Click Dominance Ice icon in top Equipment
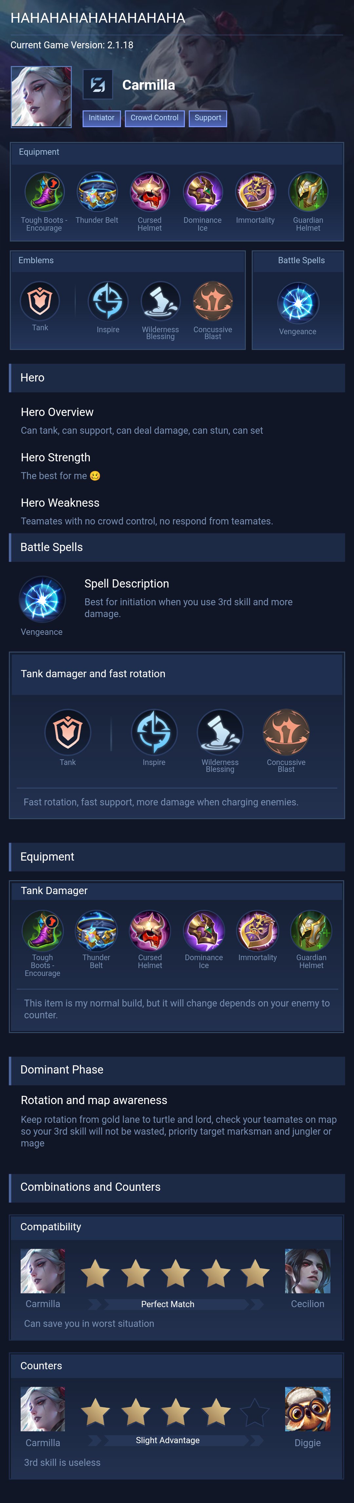 tap(203, 192)
